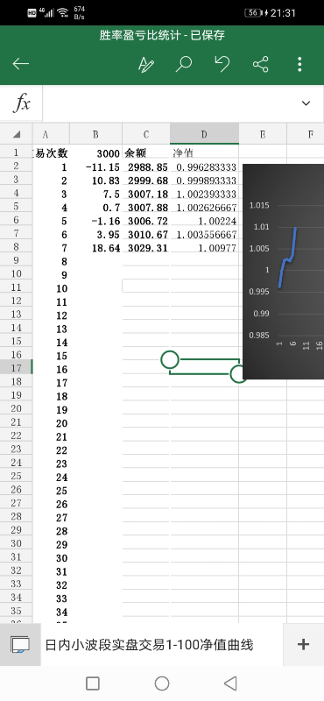Open the edit pen tool
Viewport: 324px width, 701px height.
(145, 64)
